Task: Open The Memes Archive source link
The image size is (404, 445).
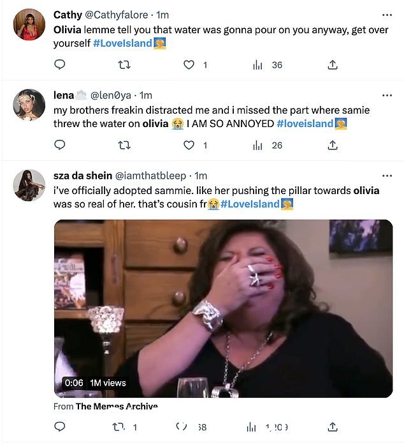Action: (117, 406)
